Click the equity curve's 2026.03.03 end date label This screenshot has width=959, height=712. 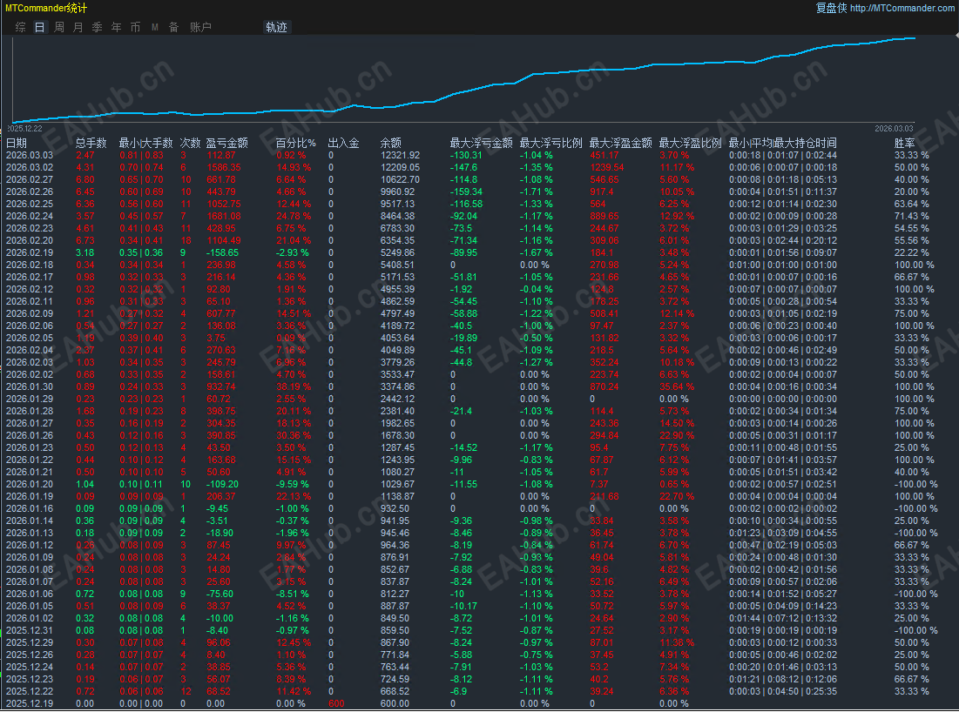(893, 128)
